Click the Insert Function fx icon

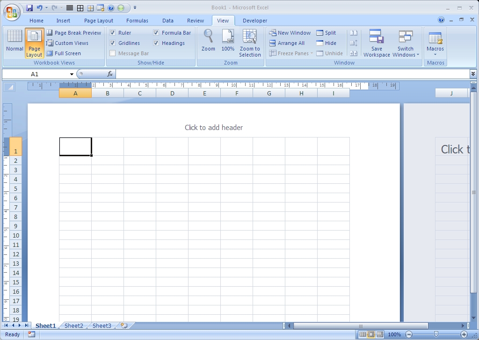coord(110,74)
